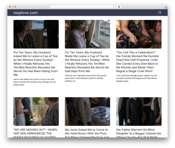Click the reload icon in the address bar
Viewport: 175px width, 148px height.
[114, 7]
